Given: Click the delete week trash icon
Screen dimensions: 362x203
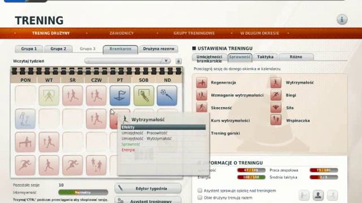Looking at the screenshot, I should (178, 61).
